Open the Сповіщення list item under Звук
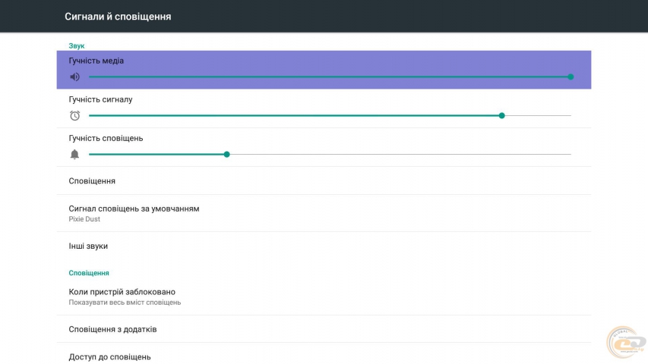The image size is (648, 364). point(92,181)
